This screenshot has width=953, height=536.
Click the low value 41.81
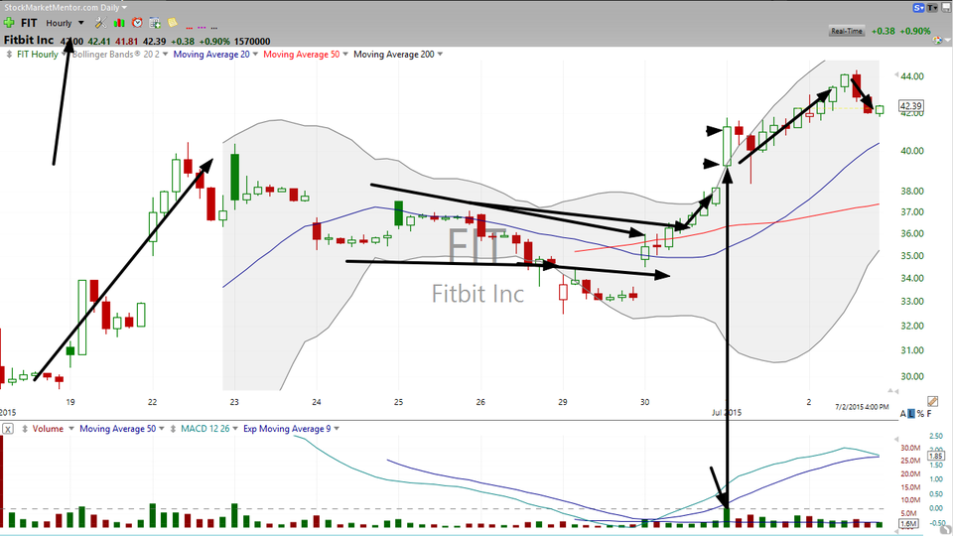coord(126,42)
